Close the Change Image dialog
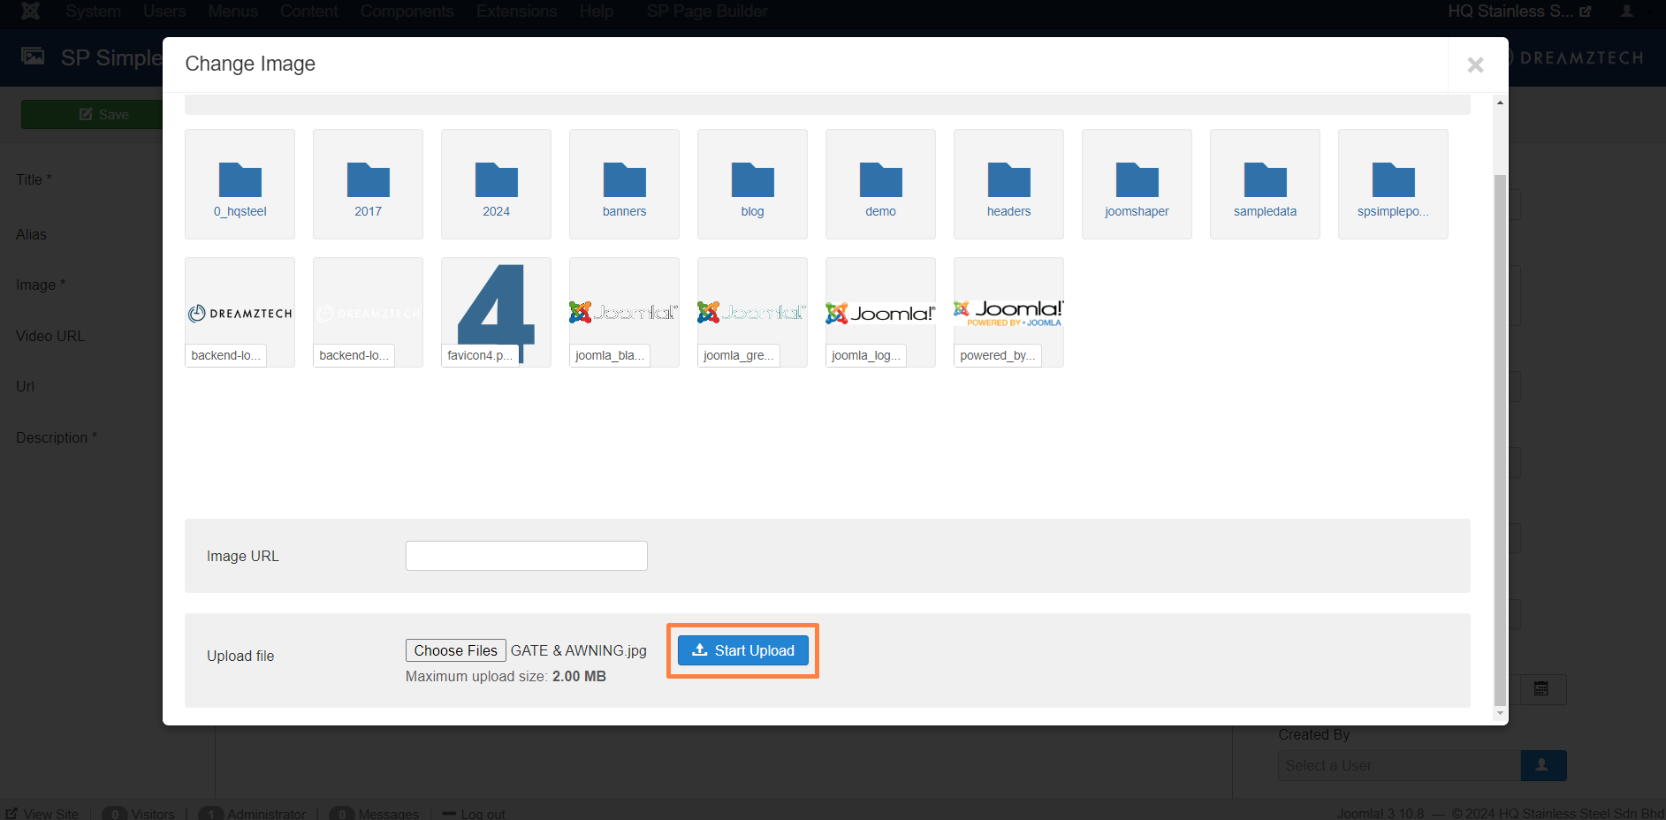The image size is (1666, 820). (x=1475, y=65)
